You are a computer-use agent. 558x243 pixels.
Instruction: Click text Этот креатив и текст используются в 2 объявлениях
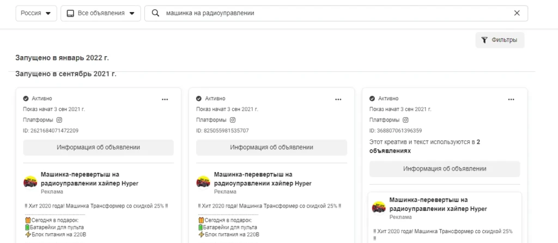(425, 146)
